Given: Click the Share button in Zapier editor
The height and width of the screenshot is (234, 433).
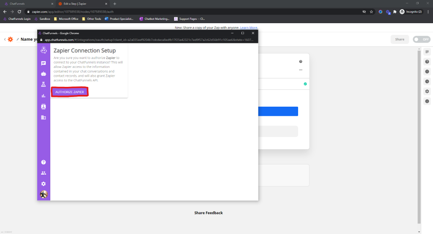Looking at the screenshot, I should click(x=400, y=39).
